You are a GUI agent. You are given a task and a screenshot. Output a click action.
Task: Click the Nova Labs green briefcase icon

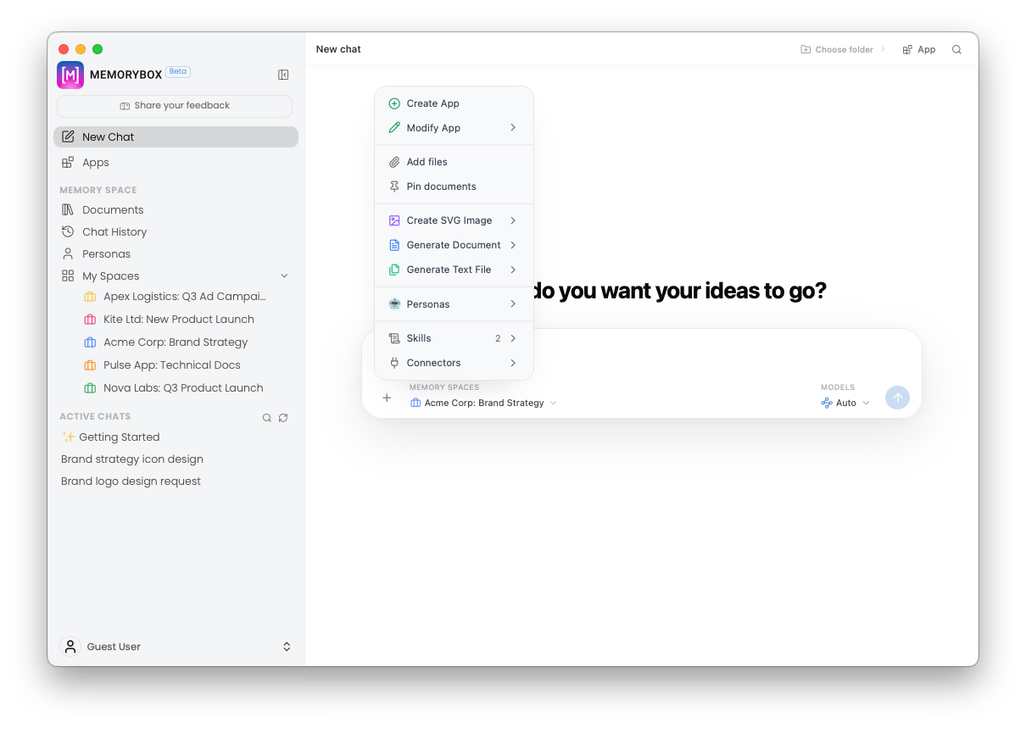pos(90,388)
